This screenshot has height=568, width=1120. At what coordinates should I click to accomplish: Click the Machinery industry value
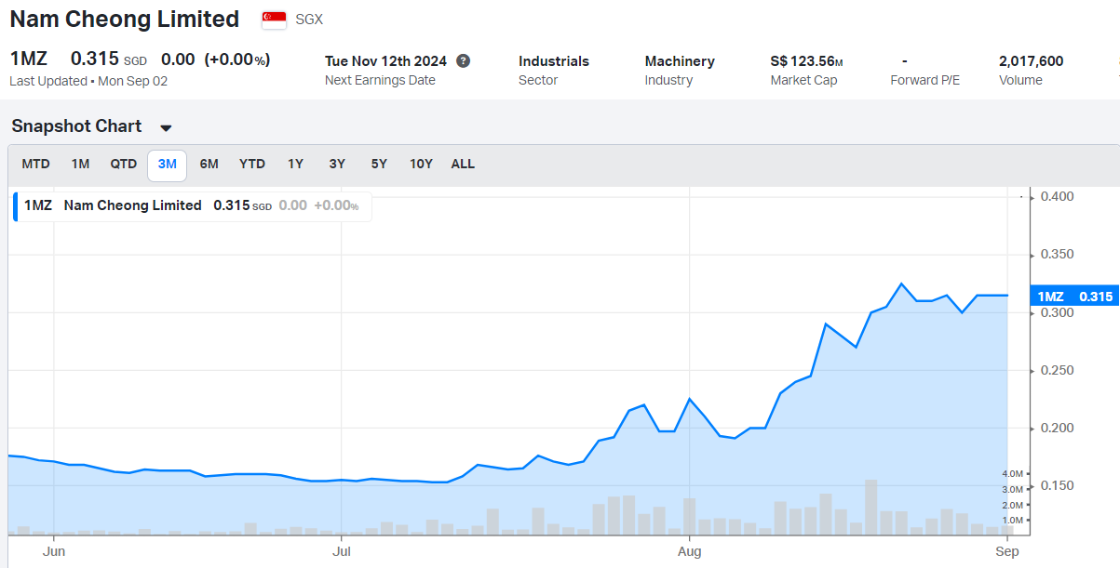coord(680,61)
